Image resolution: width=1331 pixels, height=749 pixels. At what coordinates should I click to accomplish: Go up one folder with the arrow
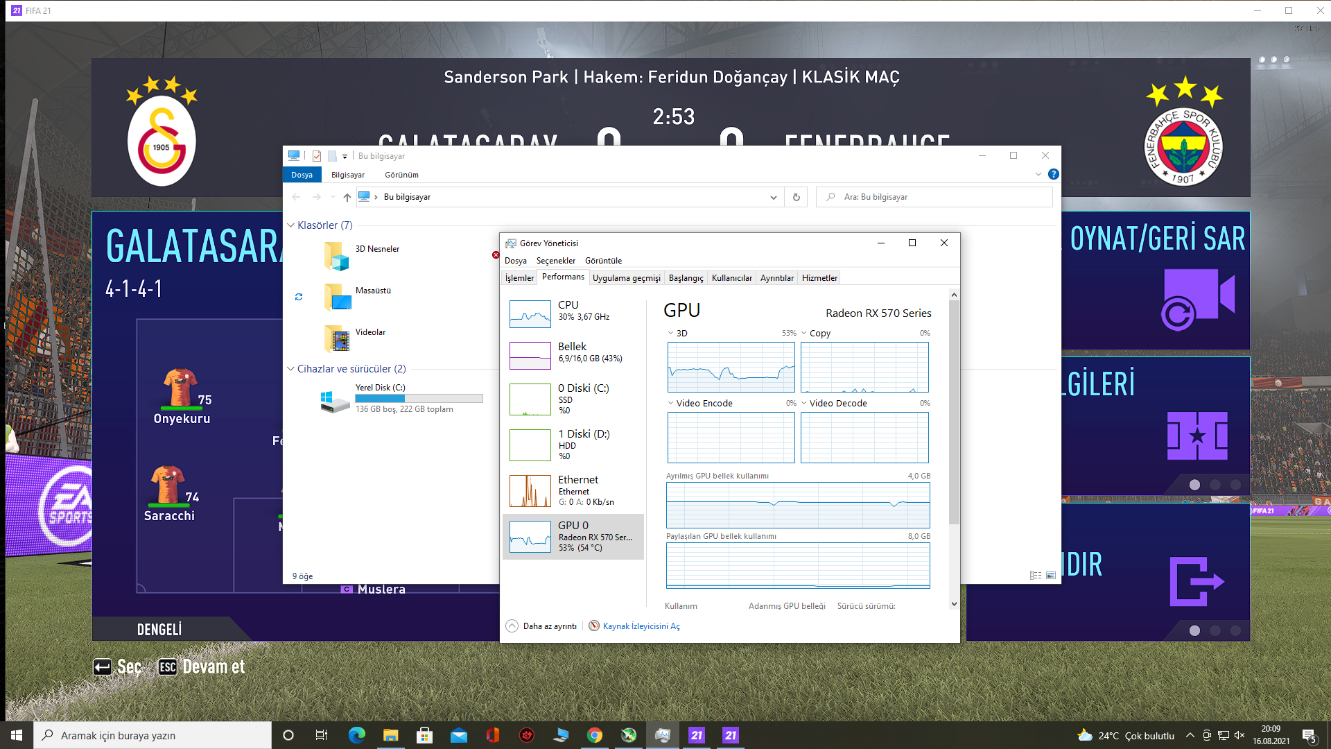[347, 197]
